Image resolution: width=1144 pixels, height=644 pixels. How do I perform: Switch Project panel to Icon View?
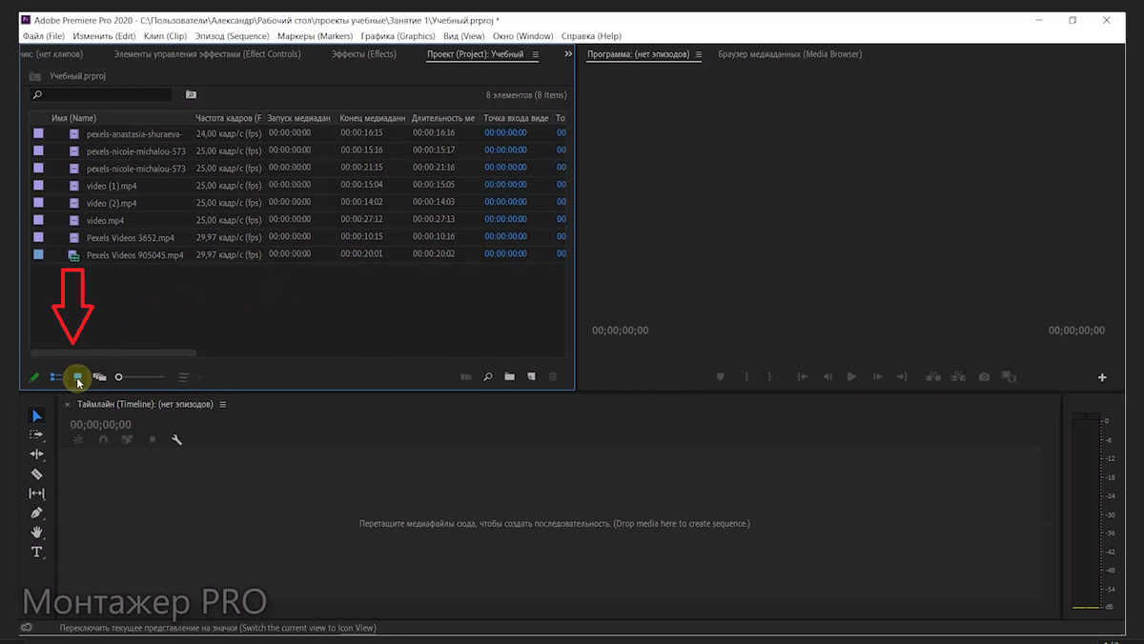coord(78,377)
